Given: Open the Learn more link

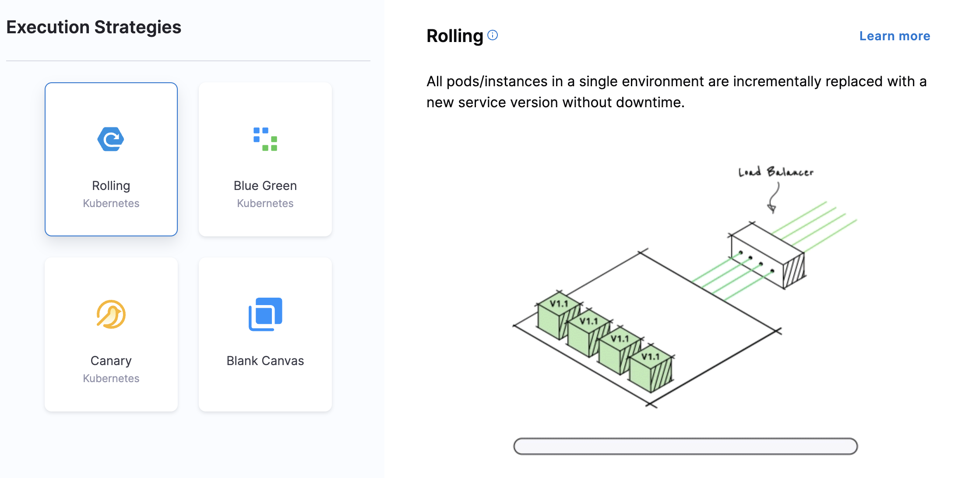Looking at the screenshot, I should 895,36.
